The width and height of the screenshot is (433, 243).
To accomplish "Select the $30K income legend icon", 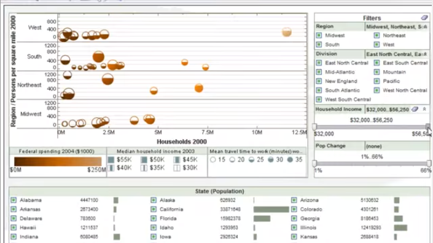I will click(177, 168).
